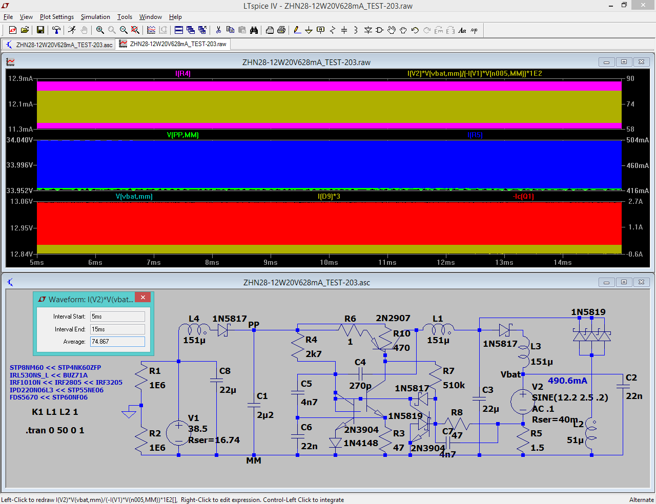Click the Find binoculars icon

(254, 30)
